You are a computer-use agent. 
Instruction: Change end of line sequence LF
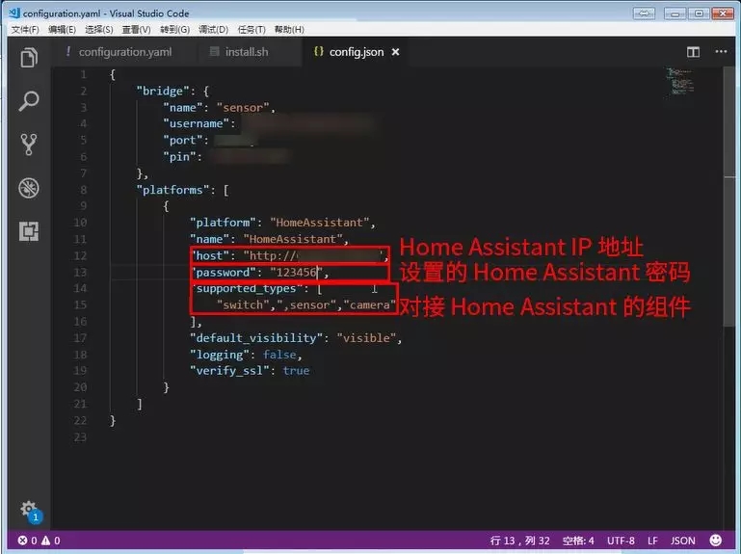(652, 541)
